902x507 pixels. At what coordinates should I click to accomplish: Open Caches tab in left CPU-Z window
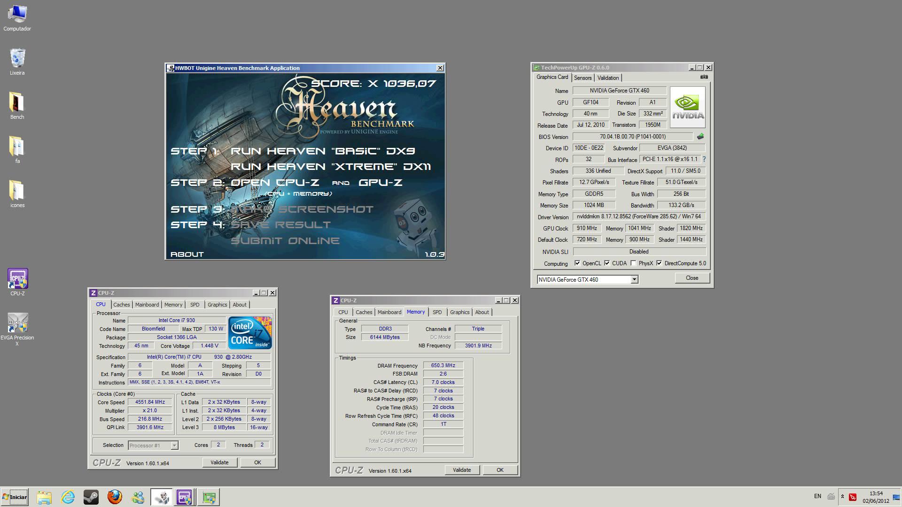click(x=121, y=305)
